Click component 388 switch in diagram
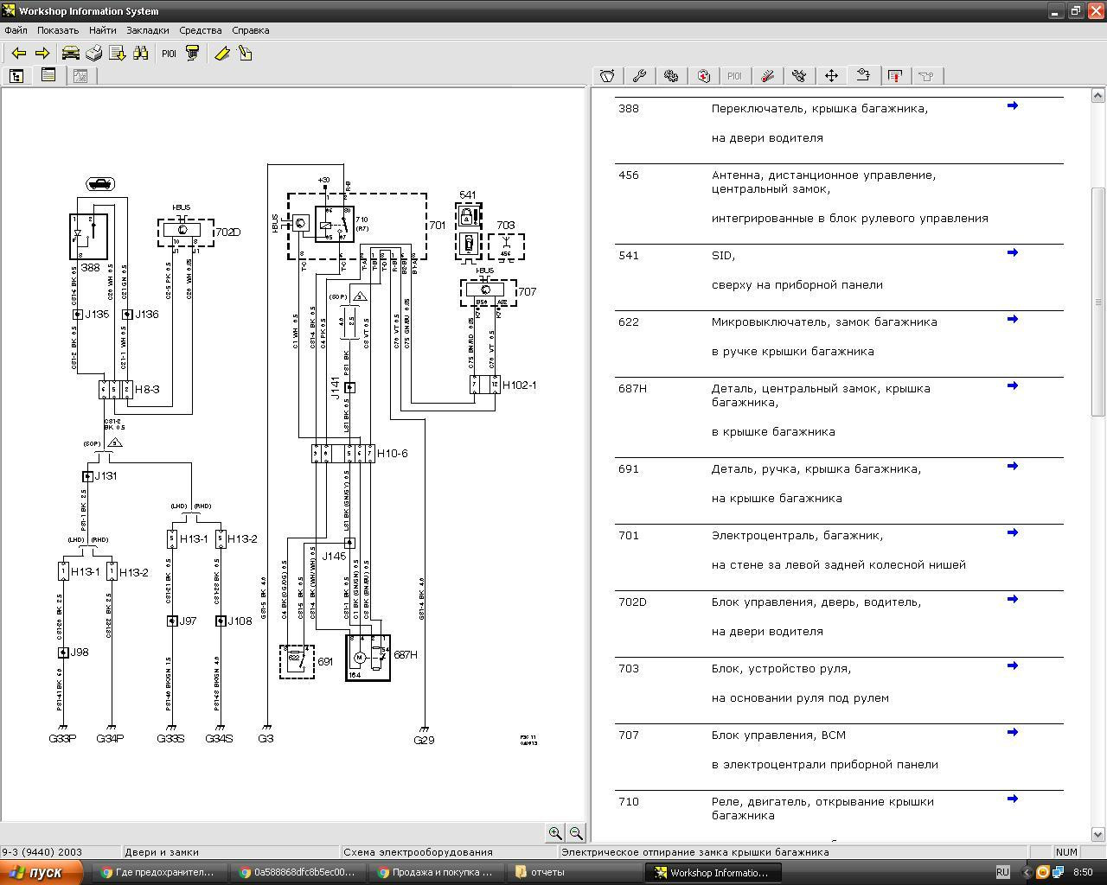1107x885 pixels. 88,236
